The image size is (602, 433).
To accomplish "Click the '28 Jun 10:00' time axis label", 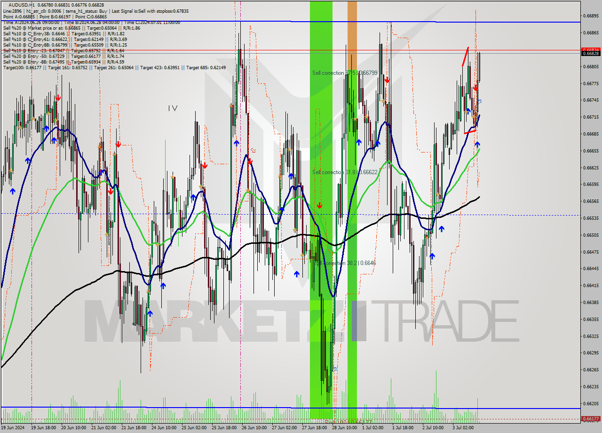I will 344,428.
